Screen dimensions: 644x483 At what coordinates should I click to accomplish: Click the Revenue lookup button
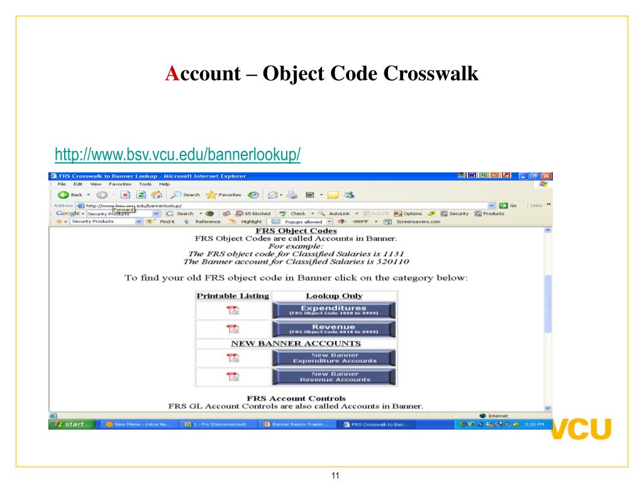point(334,329)
